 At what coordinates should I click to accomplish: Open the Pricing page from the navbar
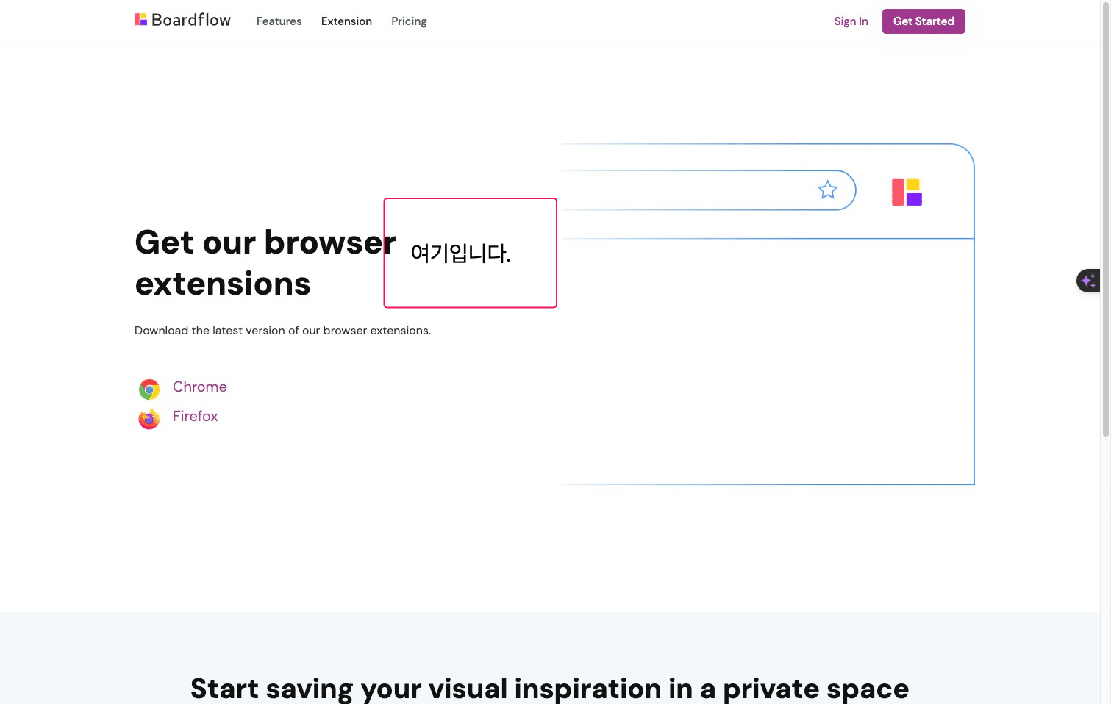[409, 21]
